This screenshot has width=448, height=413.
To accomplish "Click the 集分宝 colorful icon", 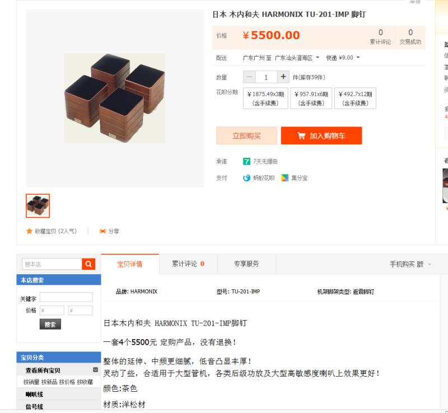I will [x=285, y=178].
